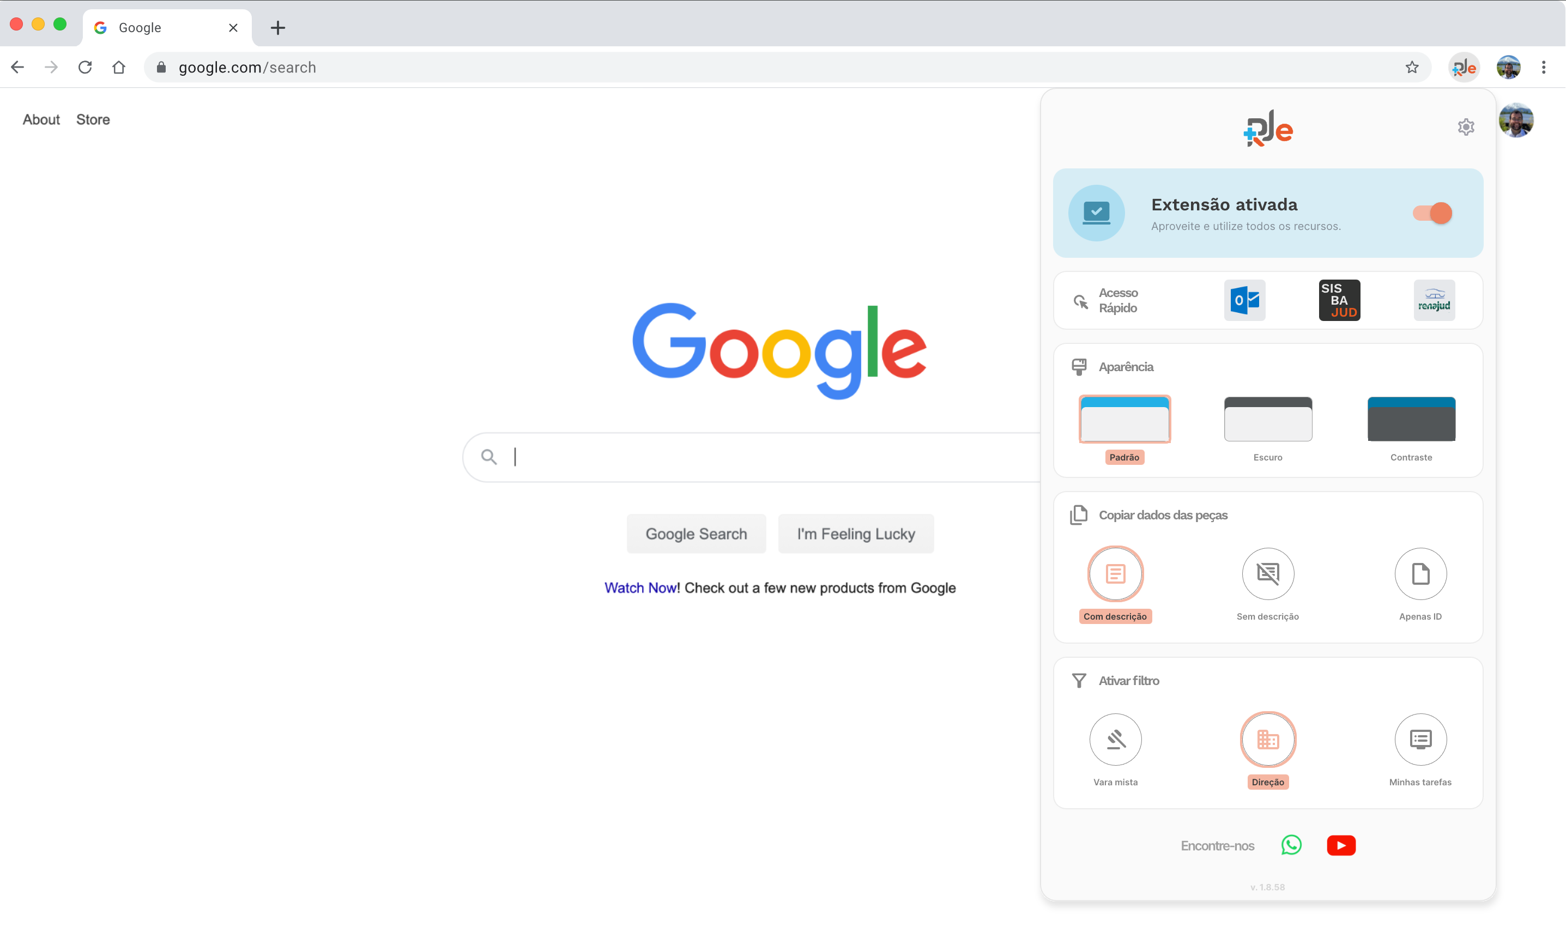Click the magnifier icon in search box

coord(488,457)
